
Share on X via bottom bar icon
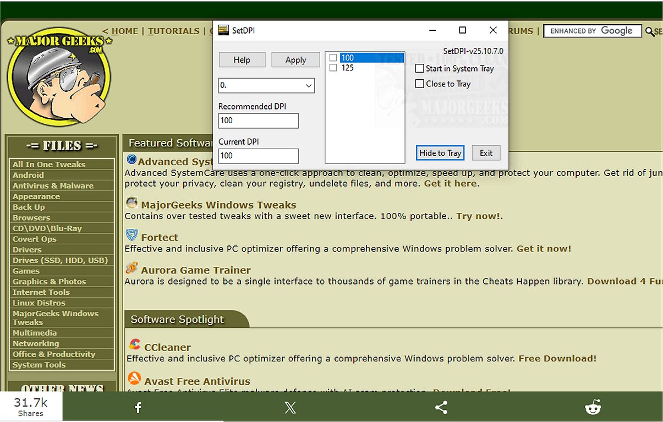[290, 407]
